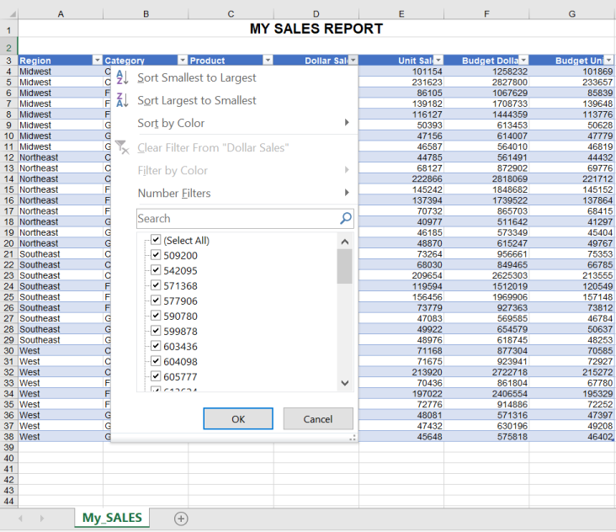The height and width of the screenshot is (532, 616).
Task: Open the Product column filter dropdown
Action: tap(268, 61)
